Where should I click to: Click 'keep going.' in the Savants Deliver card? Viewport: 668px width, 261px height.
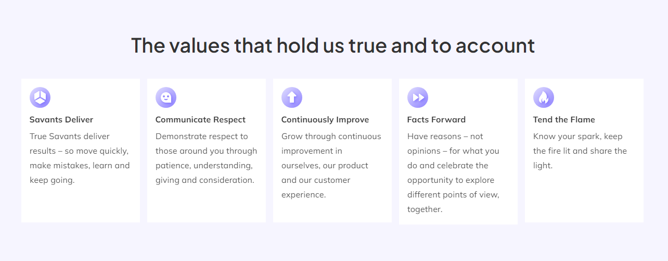tap(52, 180)
